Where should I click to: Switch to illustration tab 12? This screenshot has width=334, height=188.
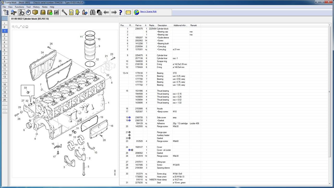pyautogui.click(x=4, y=73)
